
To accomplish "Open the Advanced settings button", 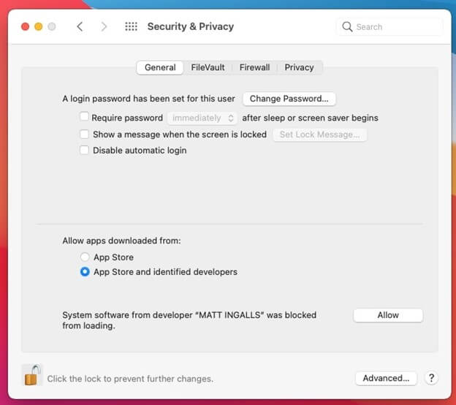I will tap(386, 378).
